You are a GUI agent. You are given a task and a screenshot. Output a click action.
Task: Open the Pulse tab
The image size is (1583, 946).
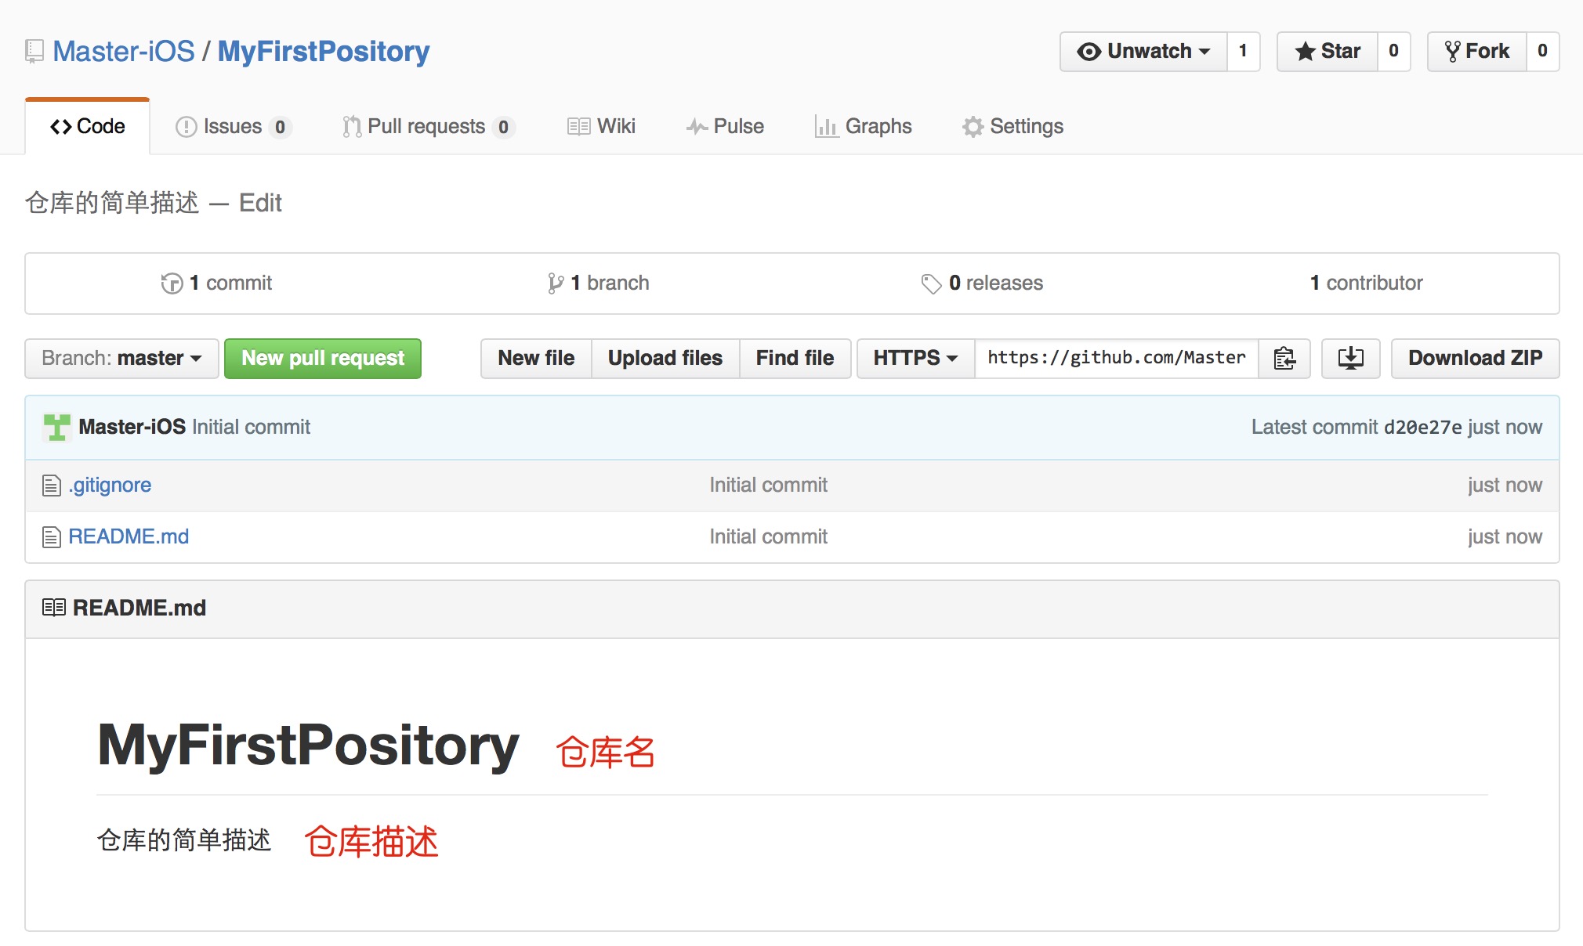(725, 126)
